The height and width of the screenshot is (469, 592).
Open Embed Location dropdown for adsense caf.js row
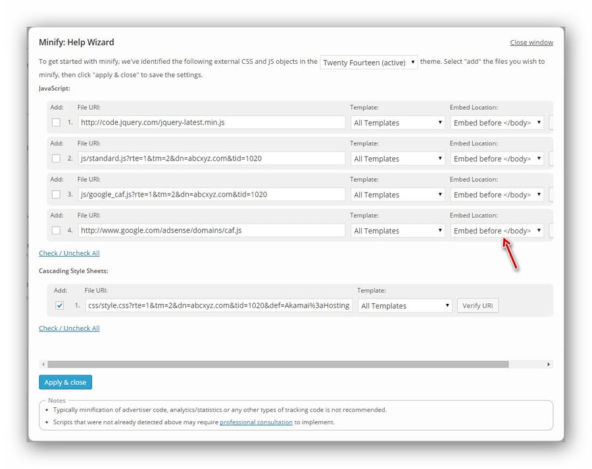(x=497, y=231)
